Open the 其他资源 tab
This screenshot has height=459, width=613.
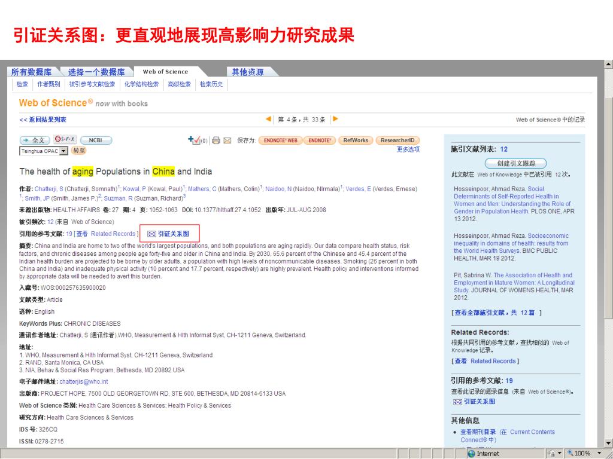(x=248, y=72)
